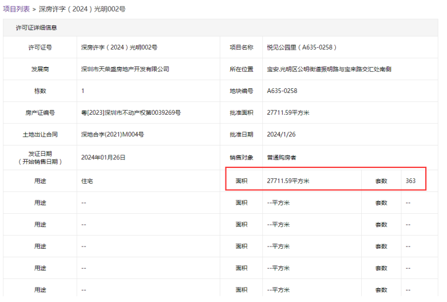Click sales target value 普通购房者
The width and height of the screenshot is (447, 302).
coord(281,157)
